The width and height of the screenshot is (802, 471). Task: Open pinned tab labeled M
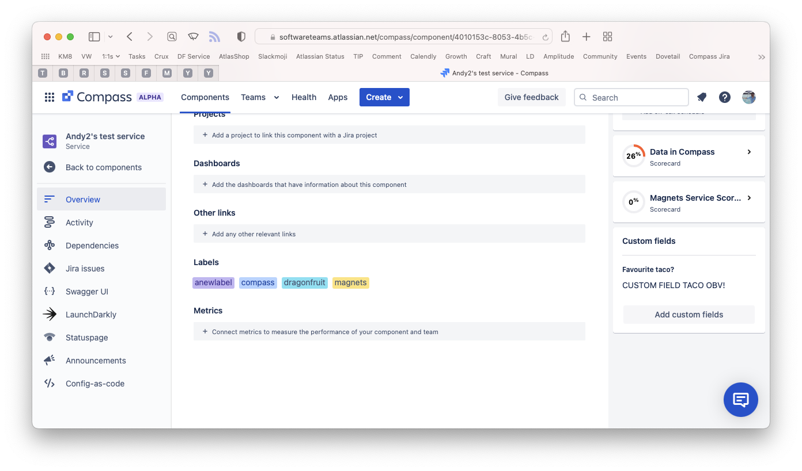pos(167,73)
